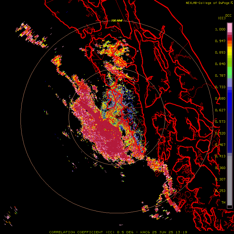Select the 0.733 value on the color scale
The width and height of the screenshot is (234, 234).
tap(220, 87)
